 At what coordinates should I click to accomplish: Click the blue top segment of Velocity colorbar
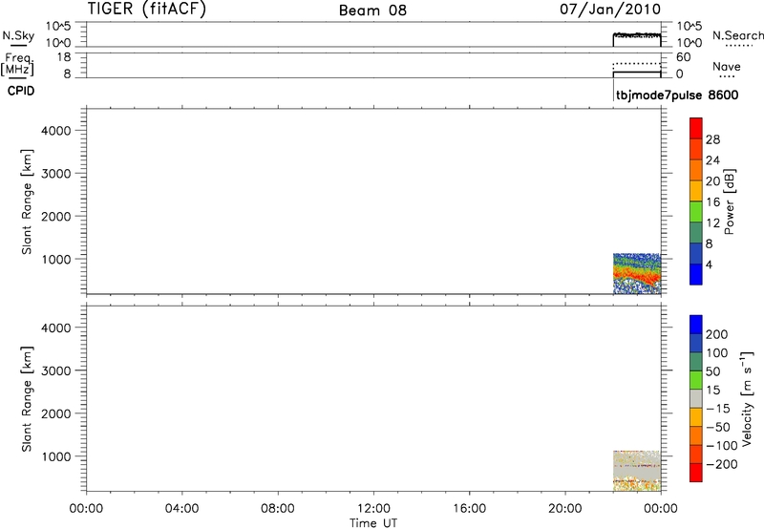click(x=696, y=325)
